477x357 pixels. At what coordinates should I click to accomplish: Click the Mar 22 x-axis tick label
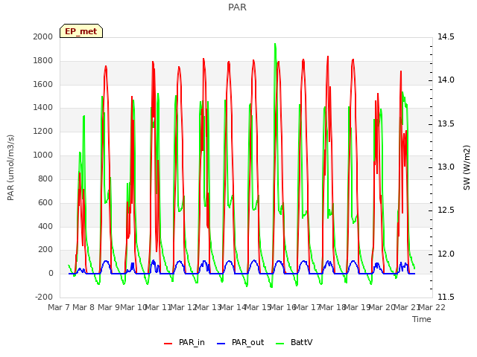432,307
